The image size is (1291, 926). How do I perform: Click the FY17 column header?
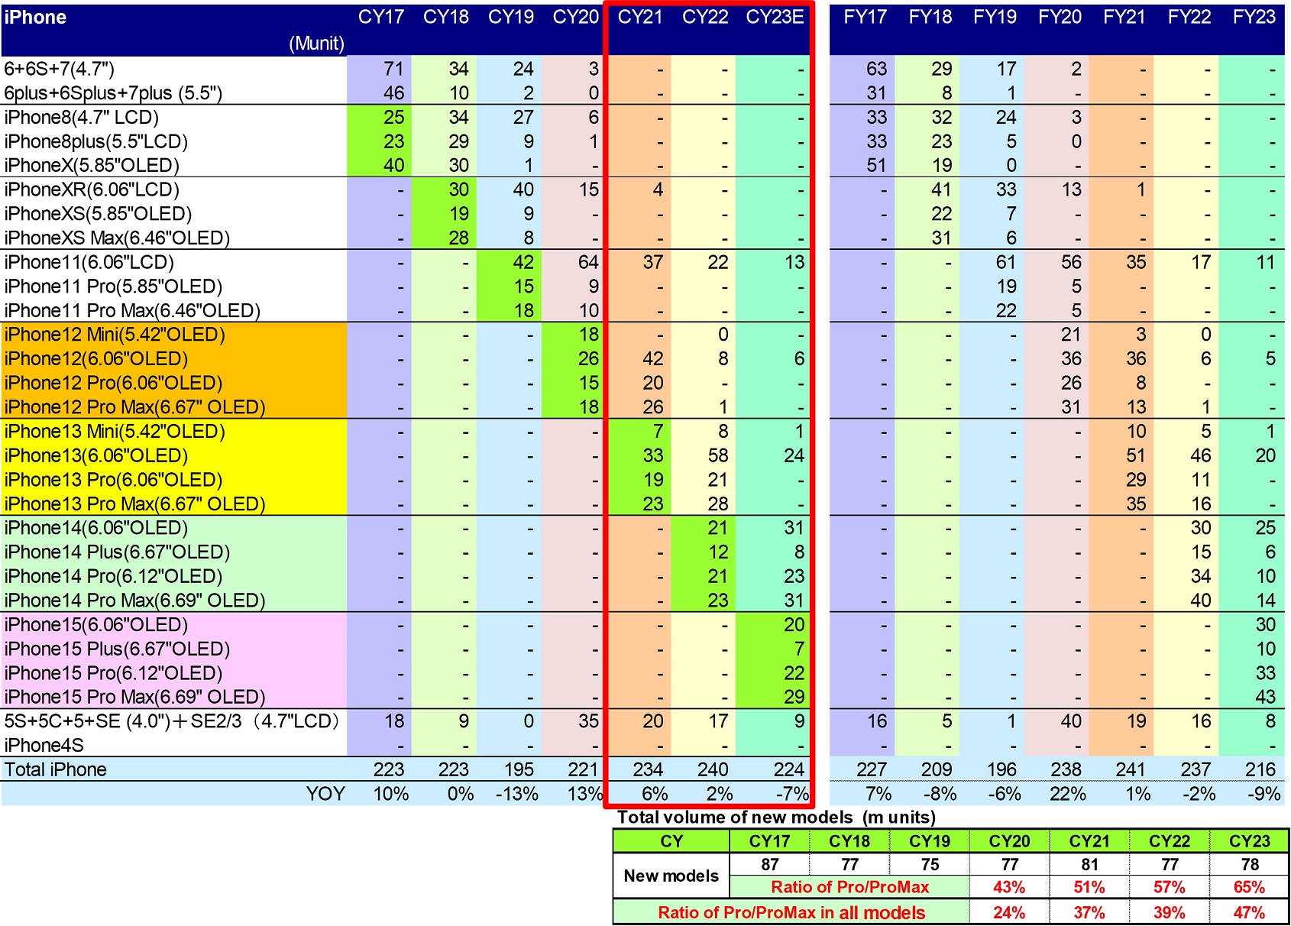[865, 18]
